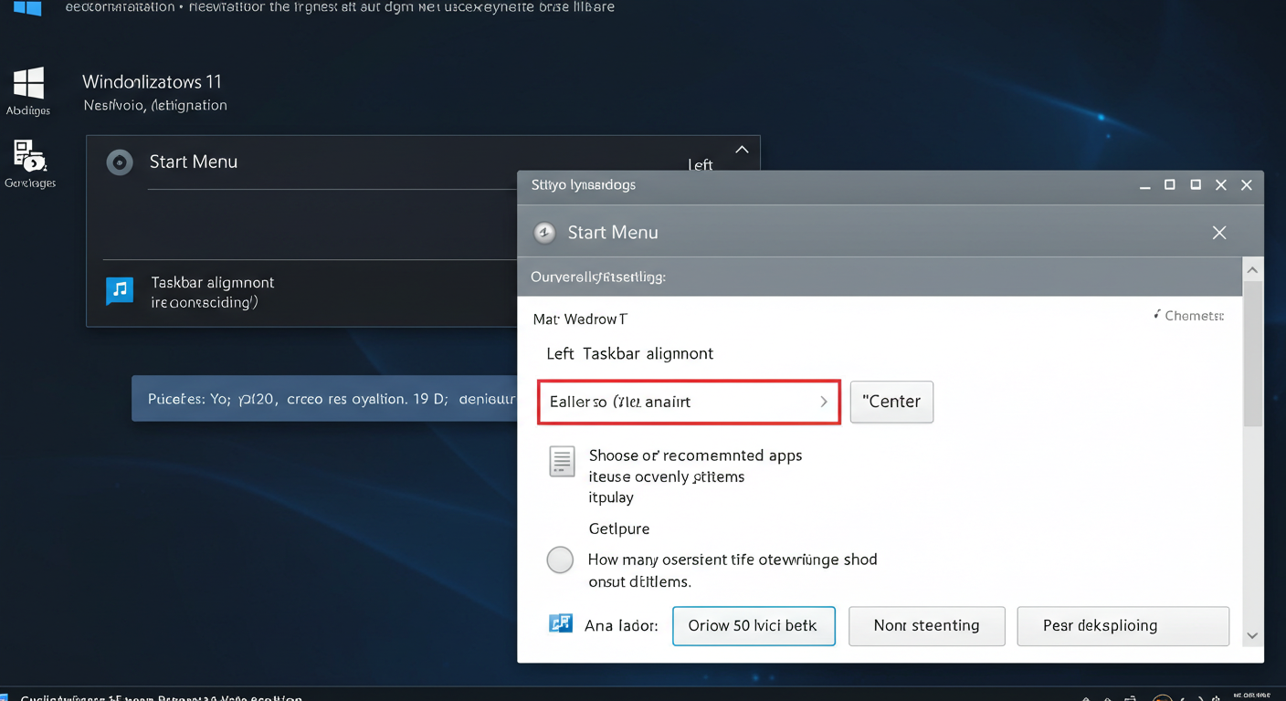Click the down chevron on the dialog scrollbar
Screen dimensions: 1286x701
[1252, 634]
